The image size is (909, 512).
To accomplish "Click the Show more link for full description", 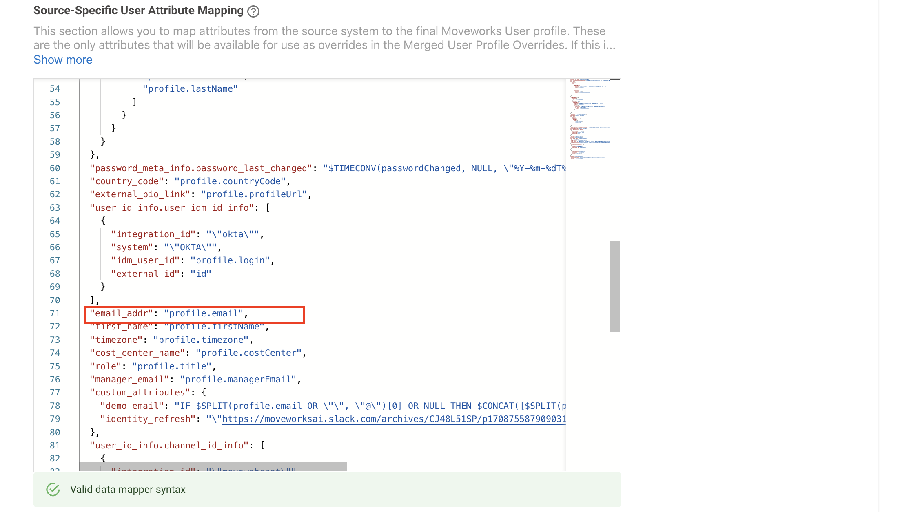I will click(x=63, y=59).
